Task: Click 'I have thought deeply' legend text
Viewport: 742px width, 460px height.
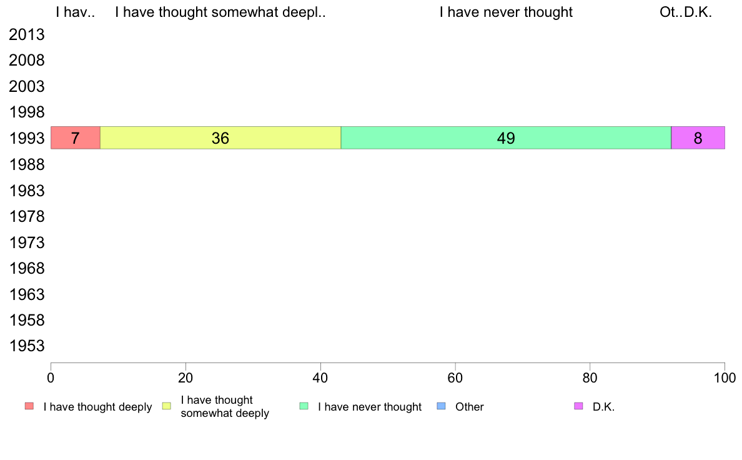Action: tap(97, 407)
